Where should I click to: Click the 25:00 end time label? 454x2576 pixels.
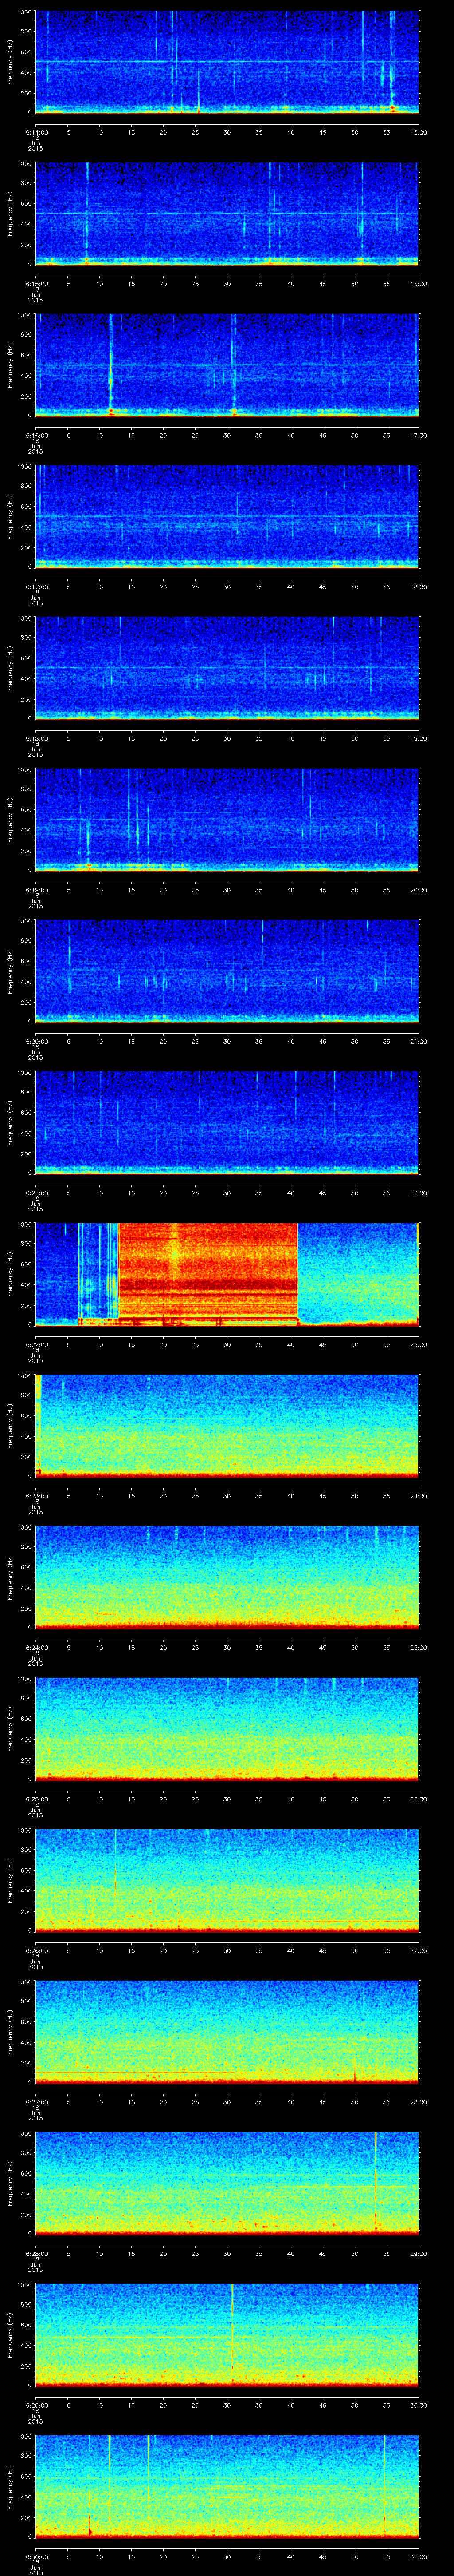pos(419,1647)
